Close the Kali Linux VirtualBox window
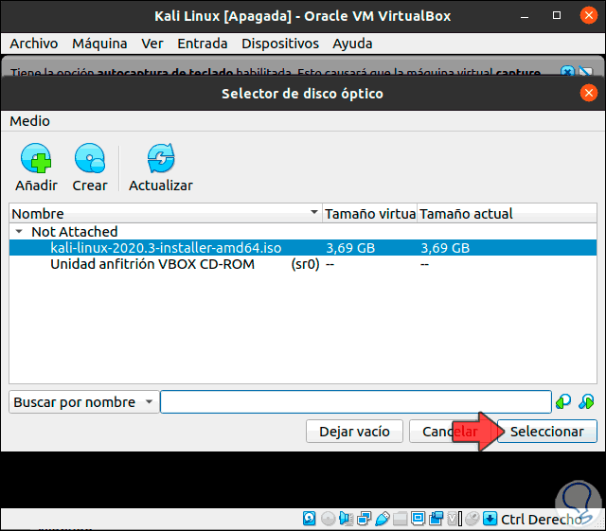 point(589,15)
